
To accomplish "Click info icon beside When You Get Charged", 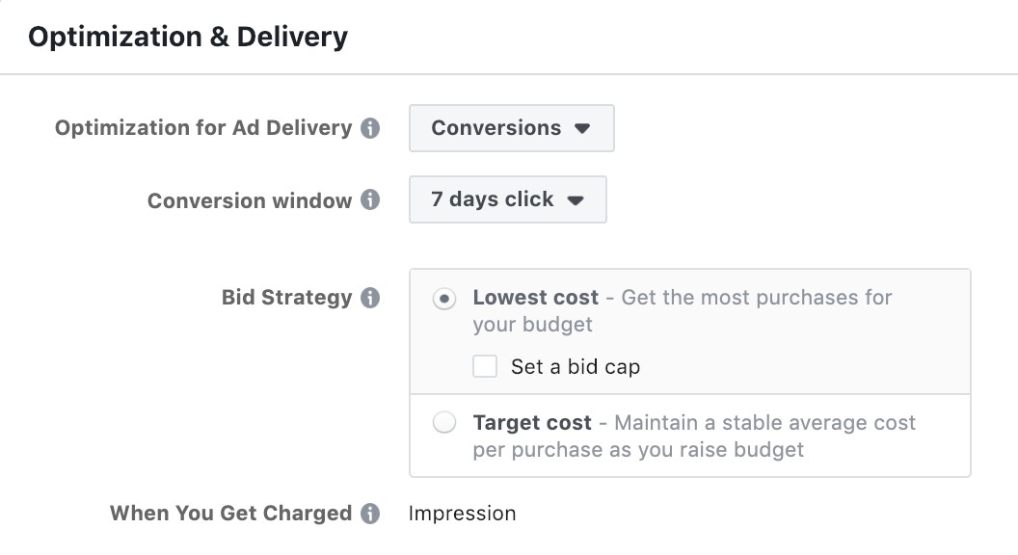I will (x=370, y=514).
